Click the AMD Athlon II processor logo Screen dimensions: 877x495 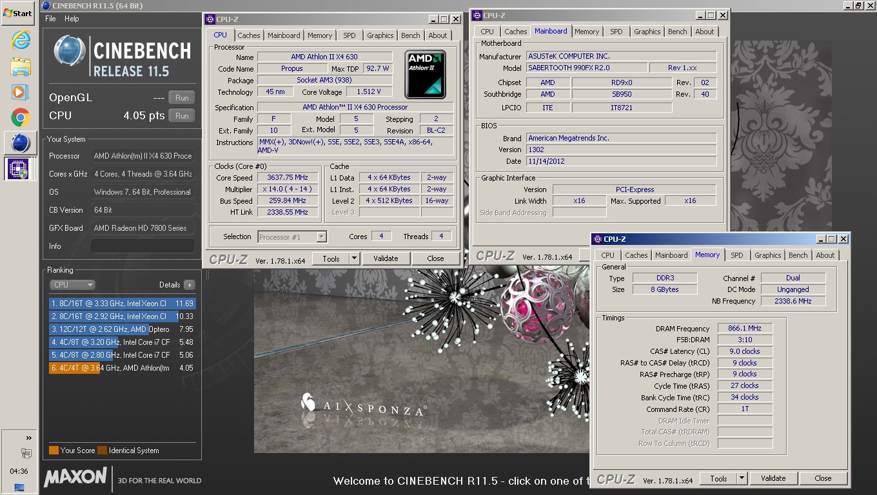point(426,75)
